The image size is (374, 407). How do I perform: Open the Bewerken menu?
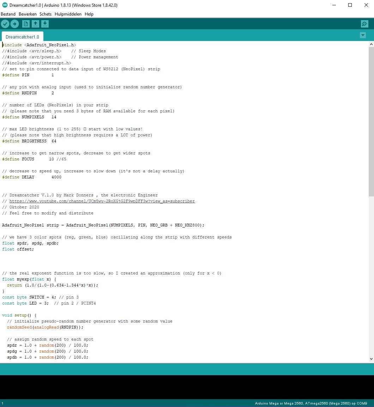(27, 14)
